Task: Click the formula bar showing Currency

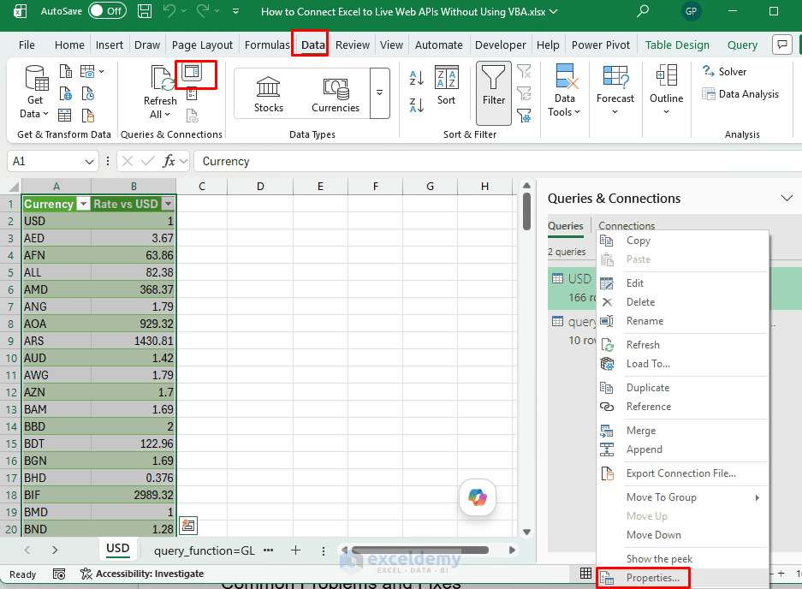Action: click(x=497, y=161)
